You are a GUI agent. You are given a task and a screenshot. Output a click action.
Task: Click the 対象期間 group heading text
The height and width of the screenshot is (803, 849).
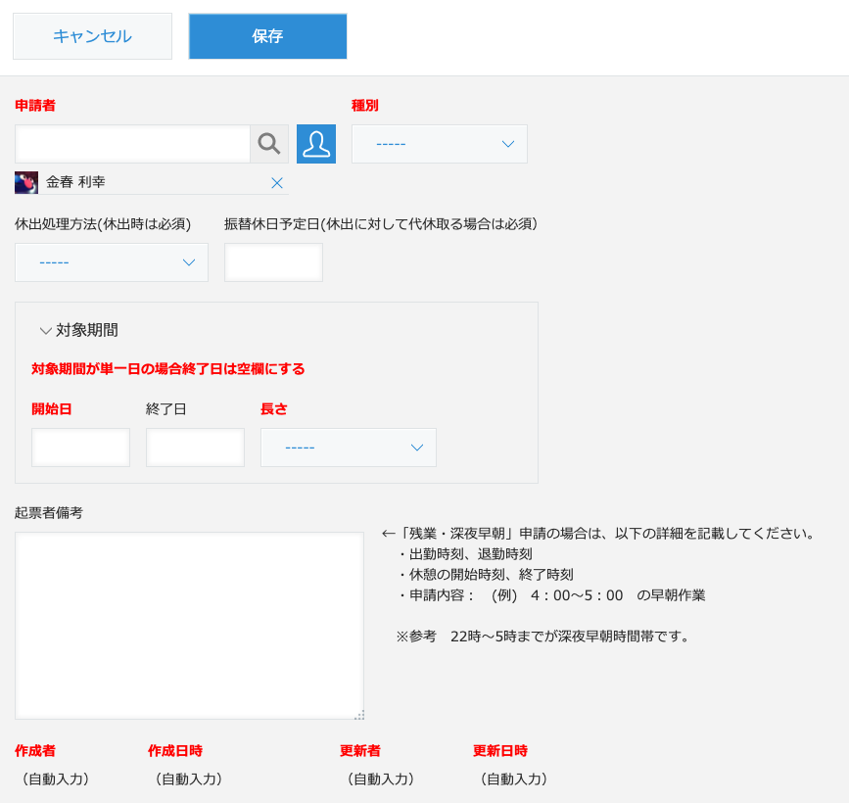[x=87, y=331]
